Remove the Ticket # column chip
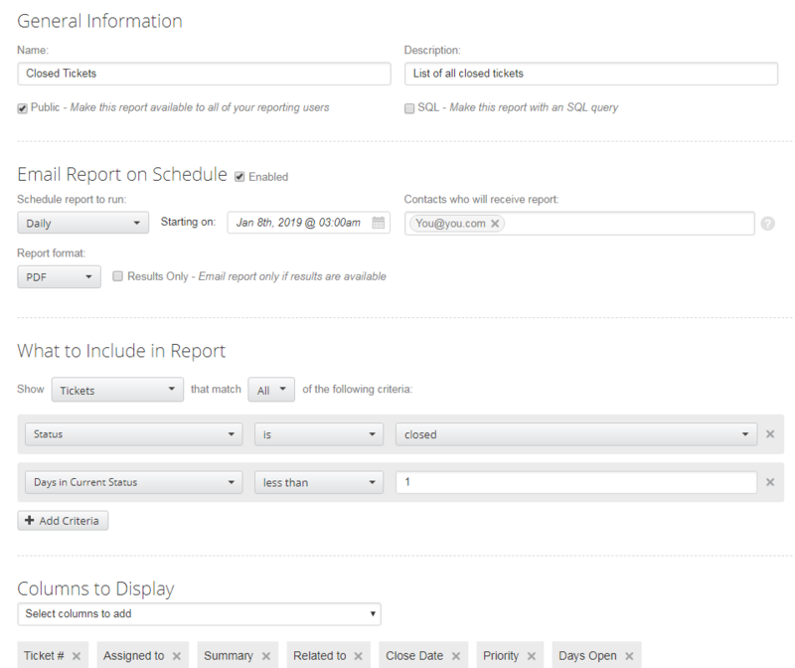795x668 pixels. [75, 655]
